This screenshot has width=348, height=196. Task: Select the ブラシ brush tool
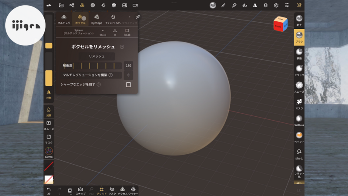coord(299,37)
